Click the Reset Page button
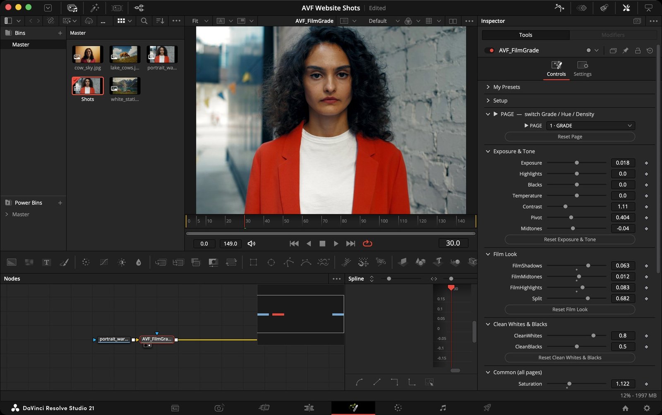This screenshot has width=662, height=415. click(570, 137)
